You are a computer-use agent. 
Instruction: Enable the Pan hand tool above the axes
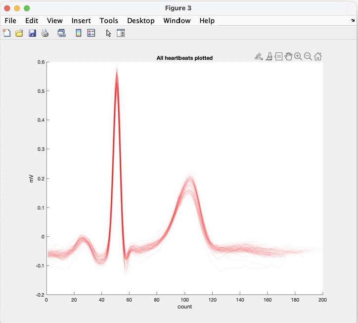tap(288, 56)
